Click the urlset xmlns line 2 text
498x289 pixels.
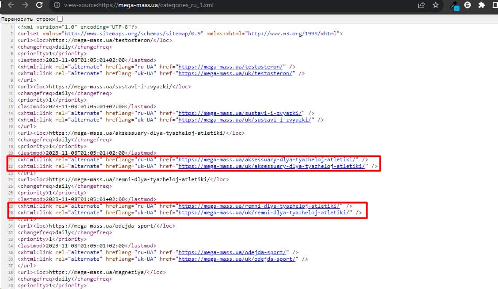[180, 34]
